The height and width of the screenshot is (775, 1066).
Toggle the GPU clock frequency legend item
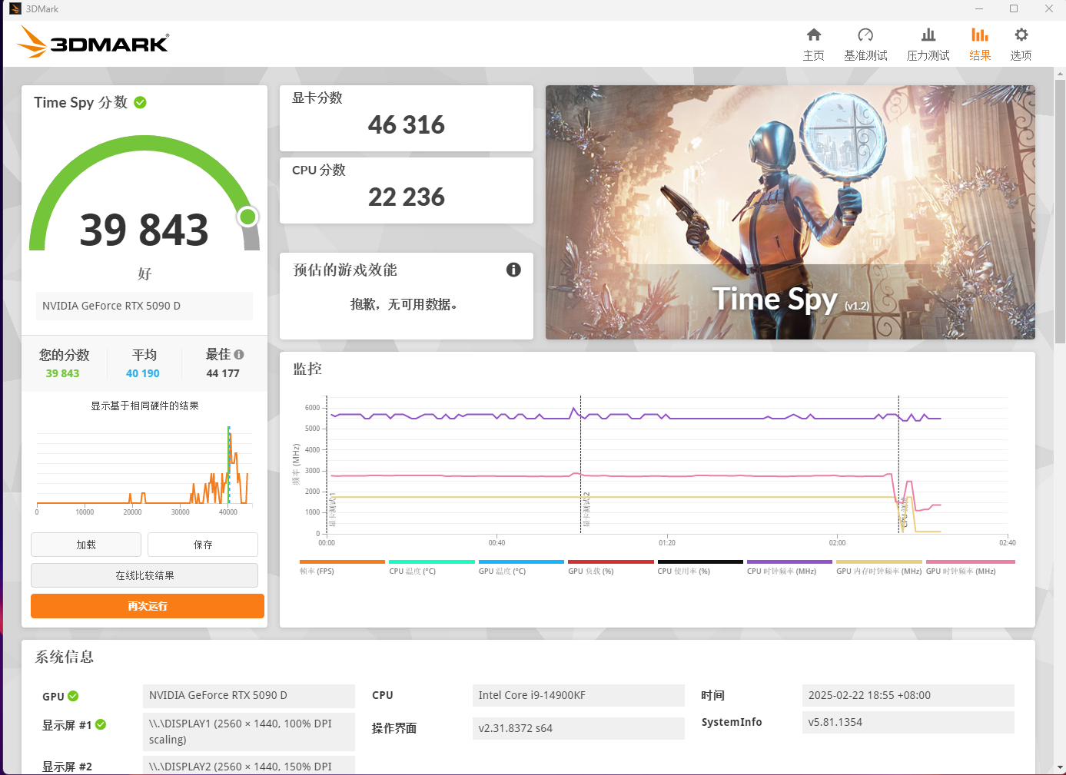pos(970,568)
